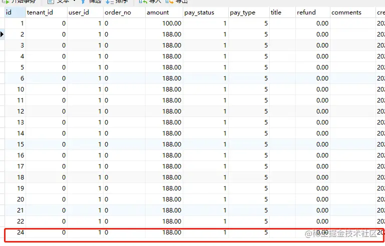The height and width of the screenshot is (246, 385).
Task: Click the id cell showing 14
Action: [x=15, y=133]
